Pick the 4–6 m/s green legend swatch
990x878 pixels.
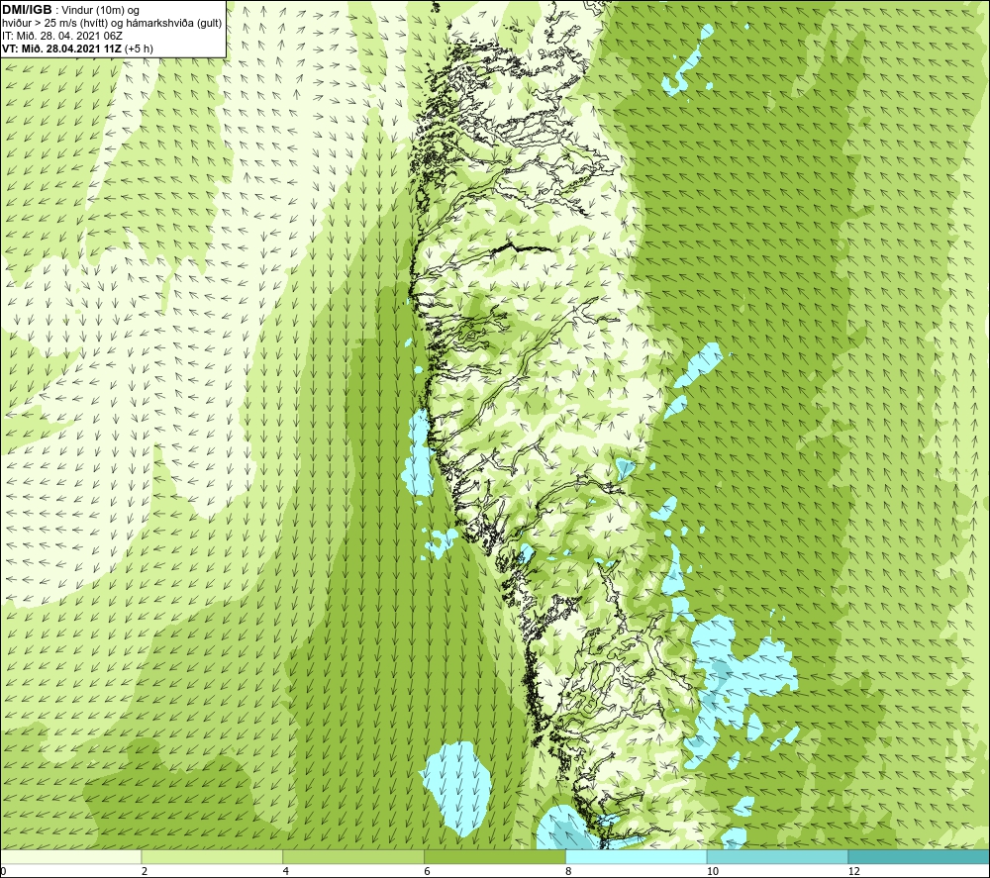(x=353, y=856)
